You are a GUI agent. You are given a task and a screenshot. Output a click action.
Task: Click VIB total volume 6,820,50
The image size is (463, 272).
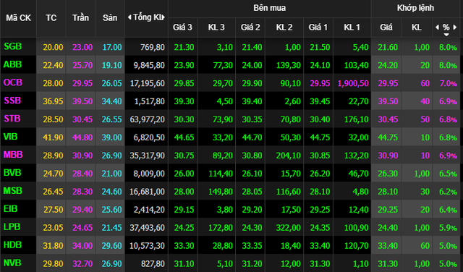(x=149, y=137)
